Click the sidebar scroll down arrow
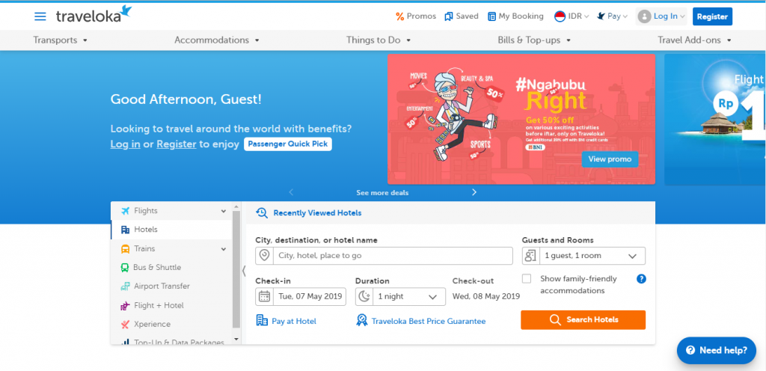This screenshot has height=371, width=766. 236,339
